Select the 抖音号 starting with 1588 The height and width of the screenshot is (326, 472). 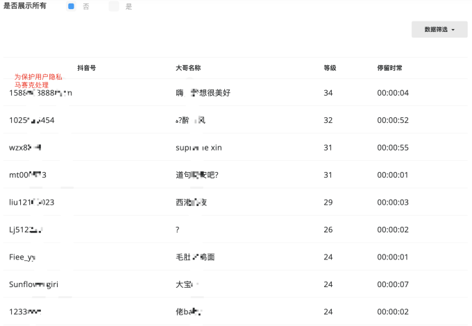[x=40, y=93]
